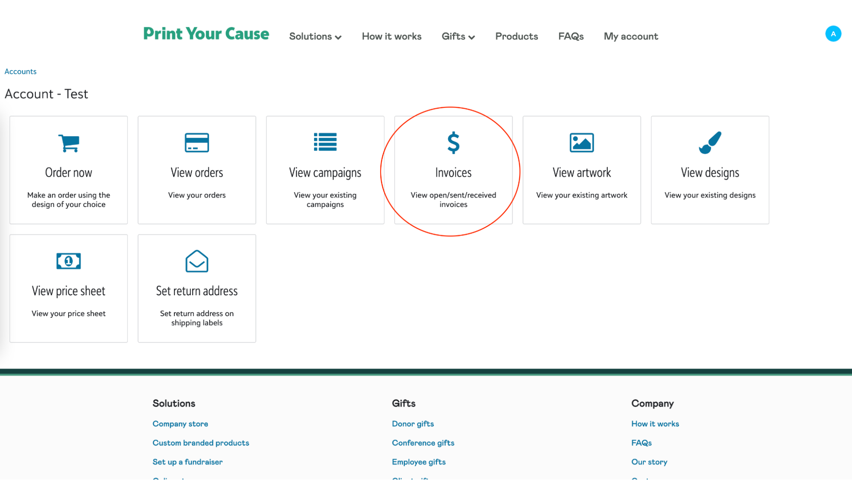Click the paintbrush icon for View designs
Screen dimensions: 852x480
pos(710,143)
